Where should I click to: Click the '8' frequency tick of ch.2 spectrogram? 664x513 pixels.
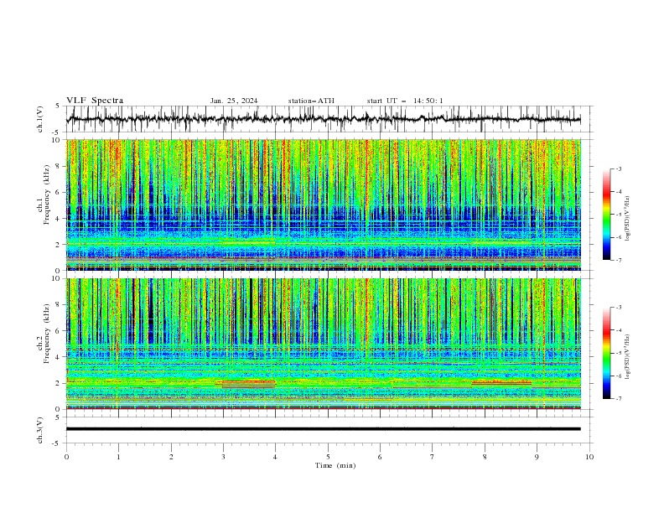pos(60,305)
